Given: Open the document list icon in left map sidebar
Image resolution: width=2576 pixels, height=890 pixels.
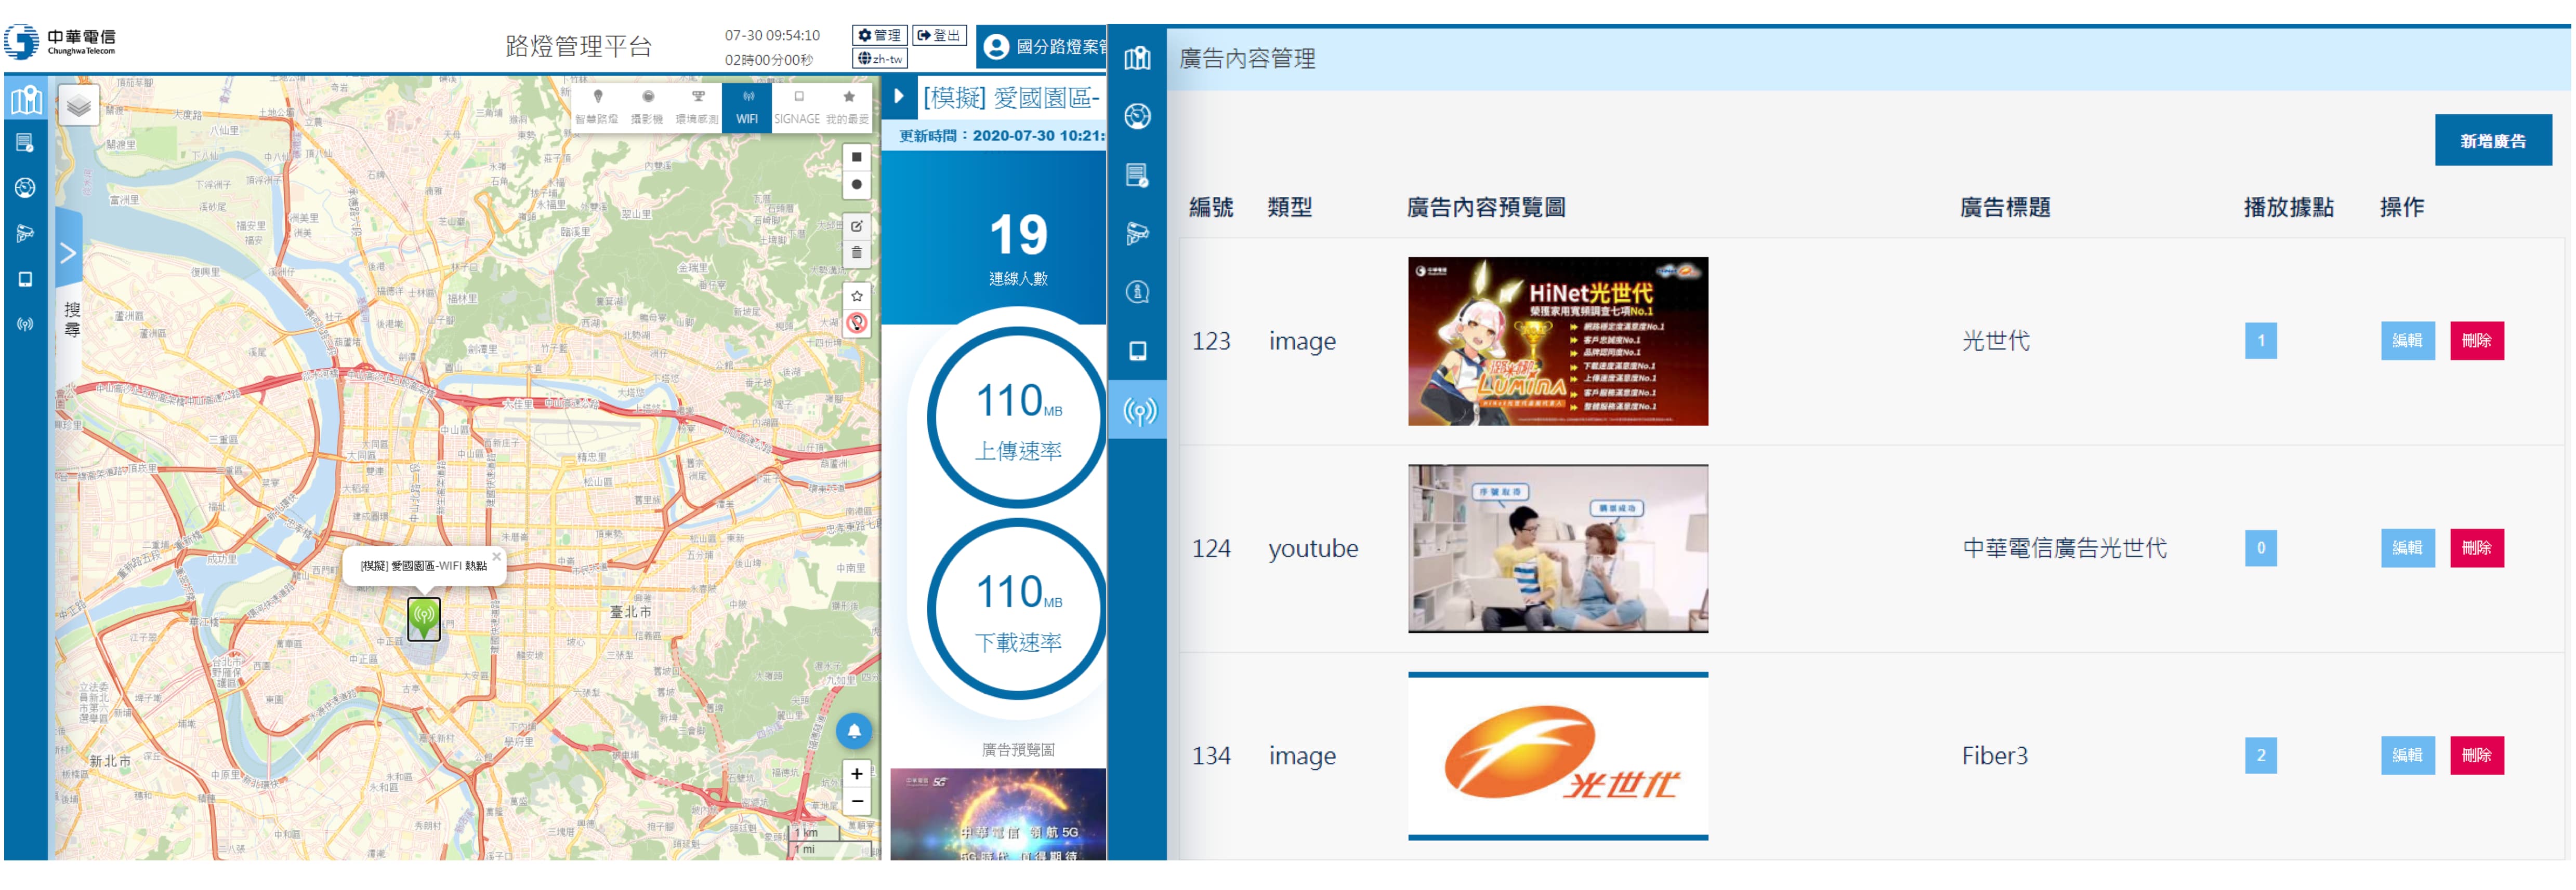Looking at the screenshot, I should tap(25, 143).
